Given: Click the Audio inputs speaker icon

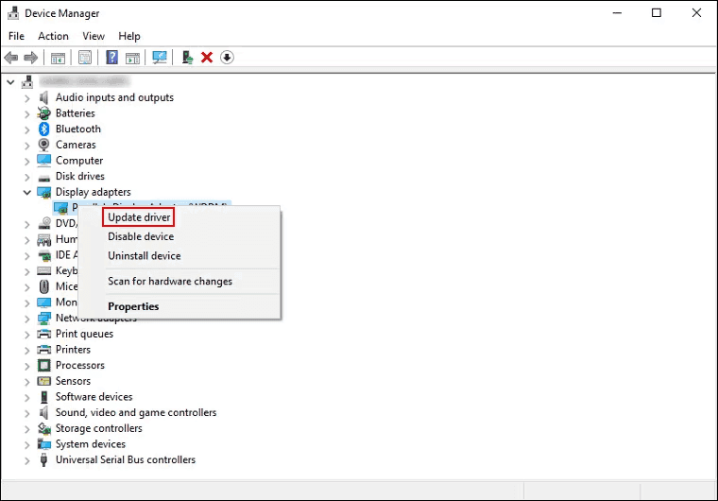Looking at the screenshot, I should pyautogui.click(x=44, y=97).
